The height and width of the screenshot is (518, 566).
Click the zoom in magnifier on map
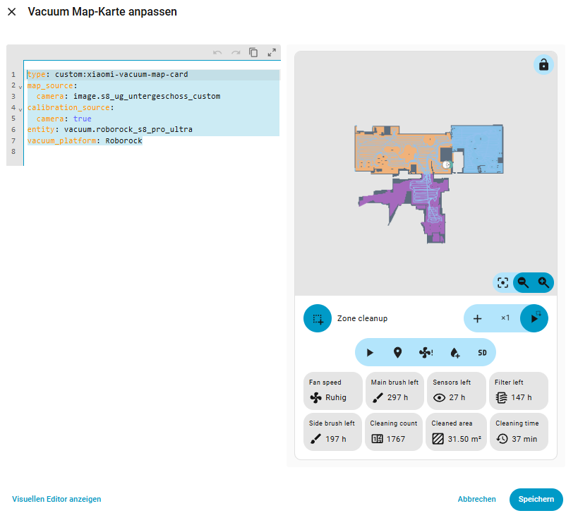[543, 282]
